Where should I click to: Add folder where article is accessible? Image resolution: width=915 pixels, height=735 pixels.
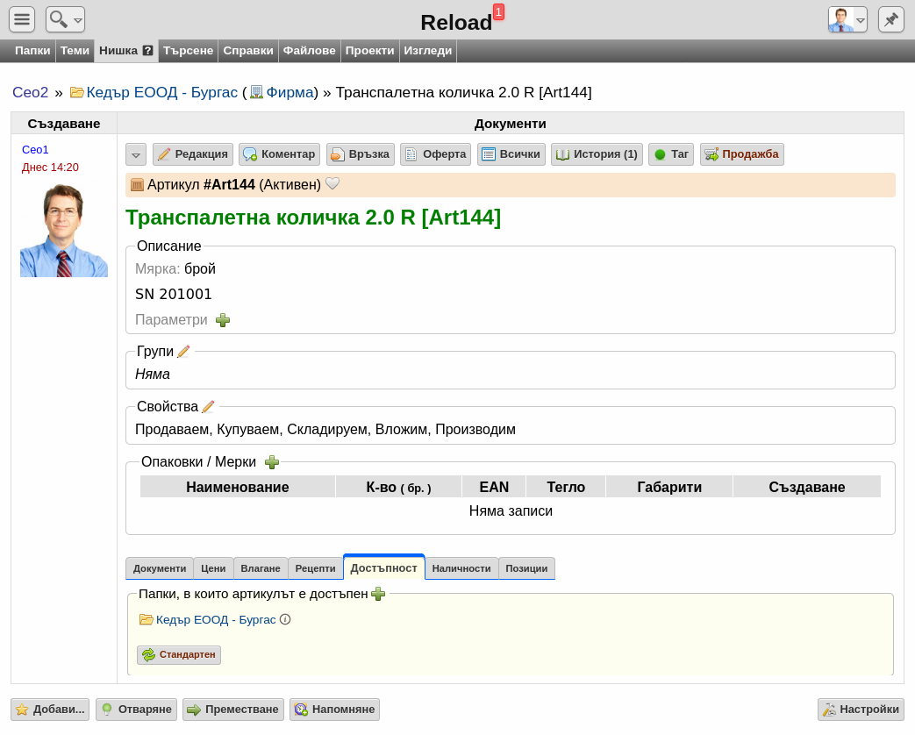(378, 594)
